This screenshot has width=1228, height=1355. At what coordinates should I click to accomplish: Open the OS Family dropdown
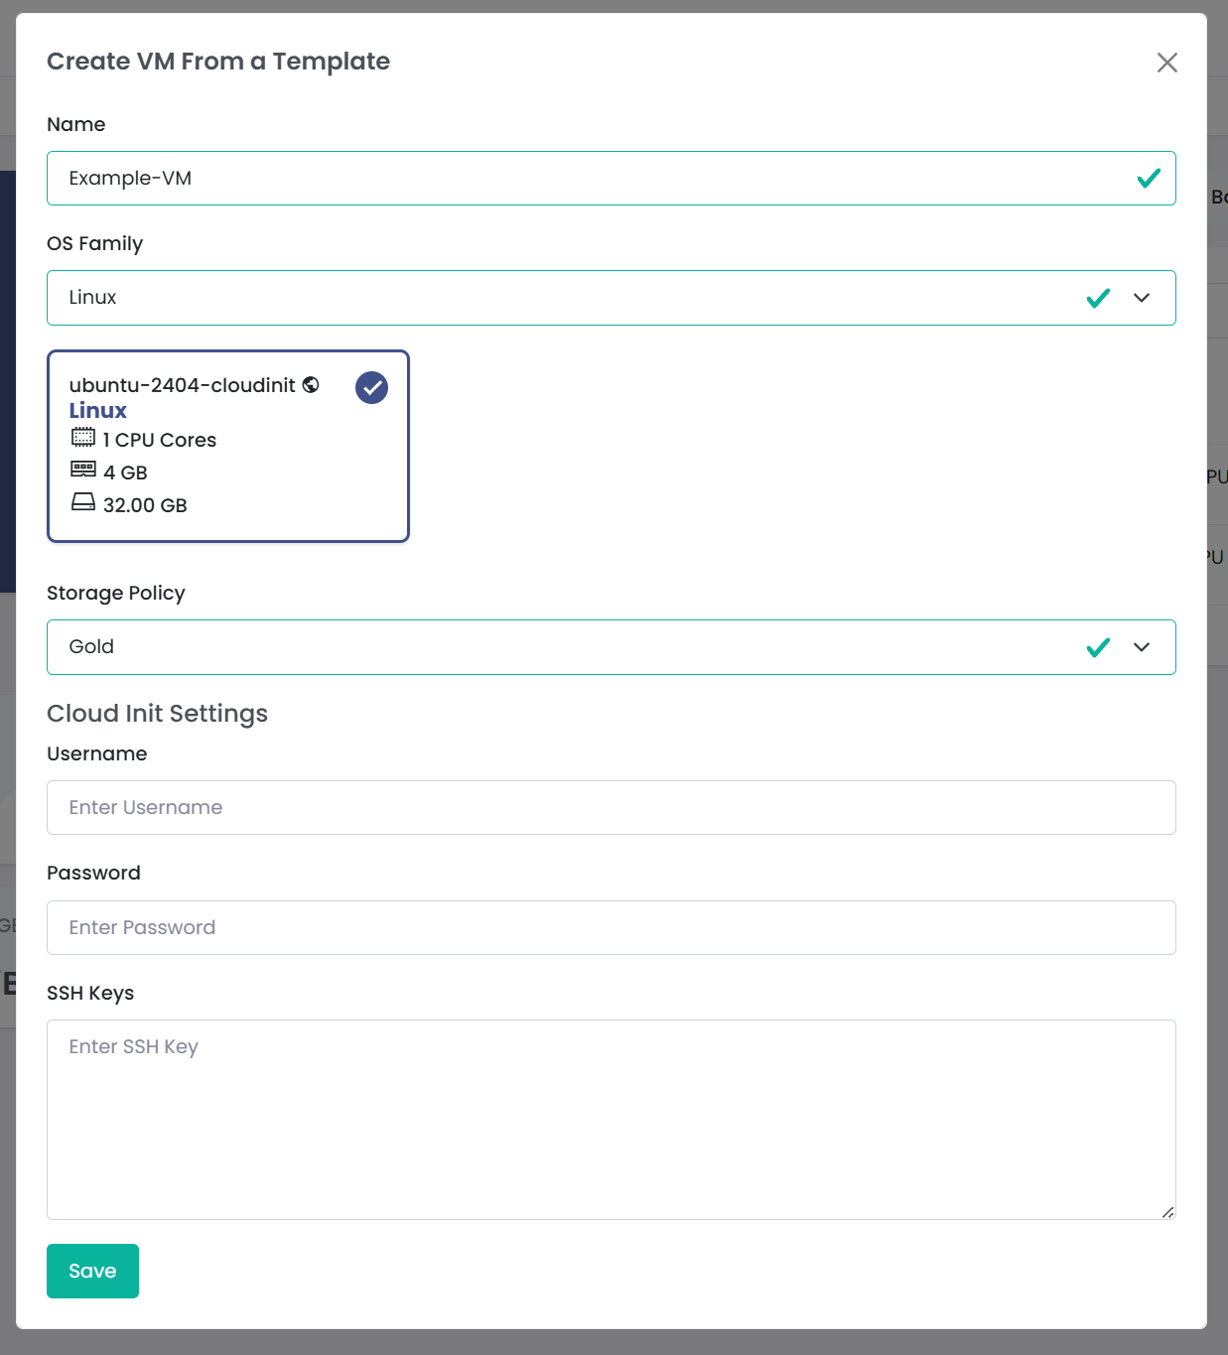[x=1141, y=298]
